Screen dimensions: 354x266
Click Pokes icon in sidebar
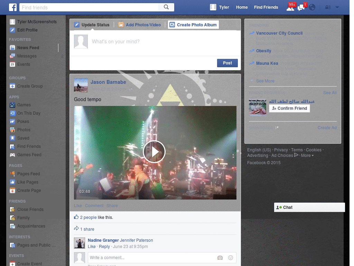point(12,122)
